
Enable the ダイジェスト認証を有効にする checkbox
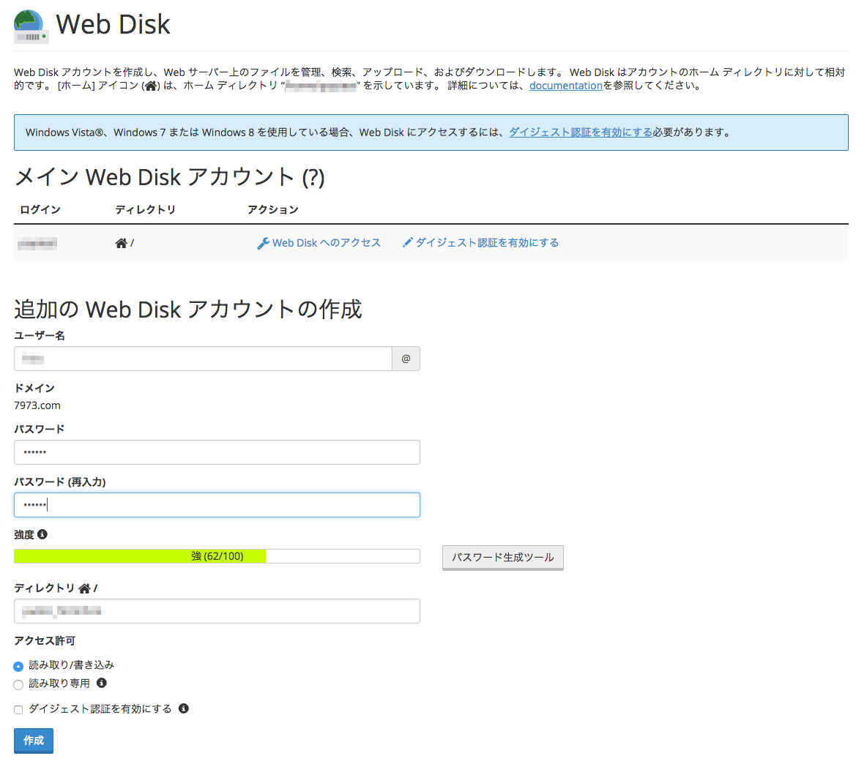(18, 709)
